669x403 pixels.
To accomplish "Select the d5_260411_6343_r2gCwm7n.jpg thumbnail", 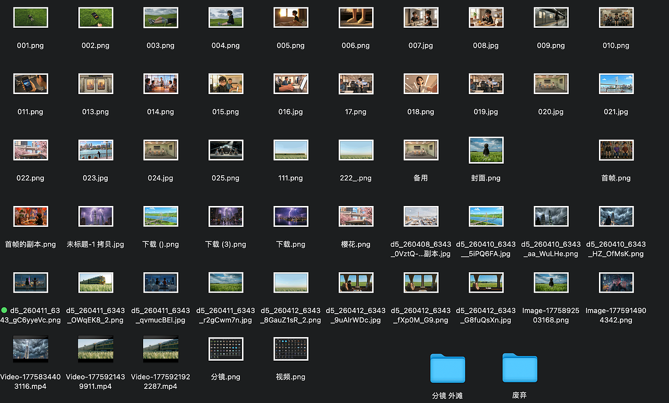I will coord(226,282).
